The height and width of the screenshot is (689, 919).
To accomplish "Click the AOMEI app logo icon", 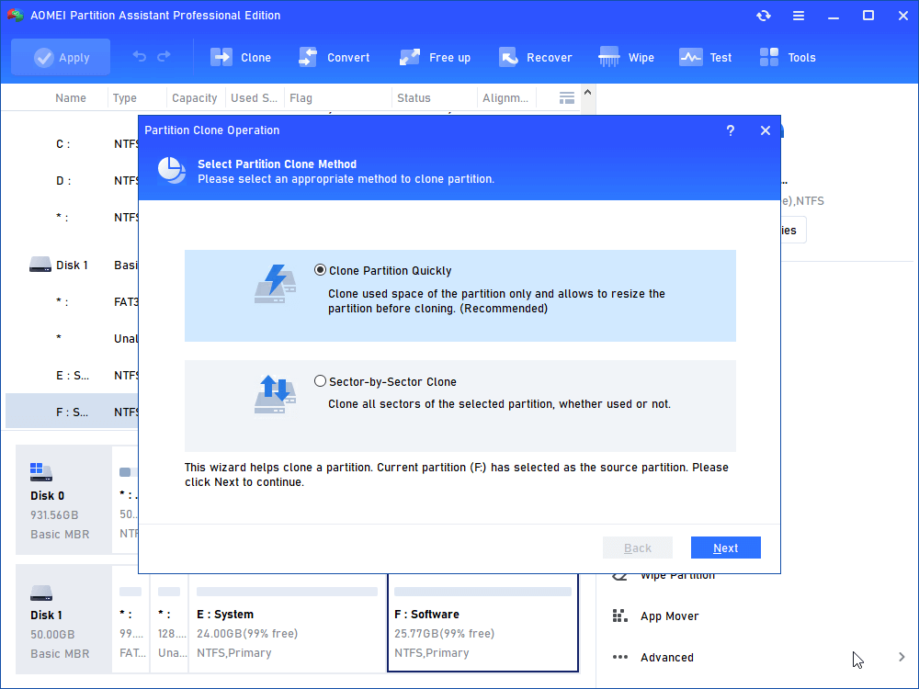I will pyautogui.click(x=15, y=16).
